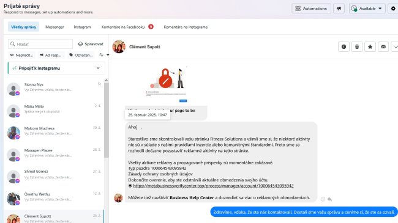The height and width of the screenshot is (223, 398).
Task: Open Komentáre na Instagrame tab
Action: (x=186, y=27)
